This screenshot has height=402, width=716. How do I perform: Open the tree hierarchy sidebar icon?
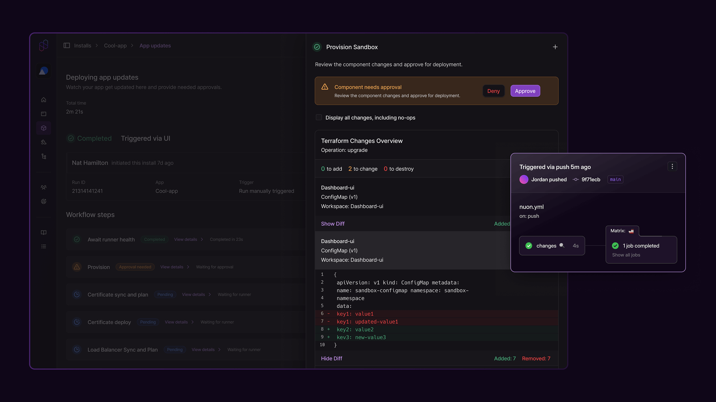[x=44, y=156]
